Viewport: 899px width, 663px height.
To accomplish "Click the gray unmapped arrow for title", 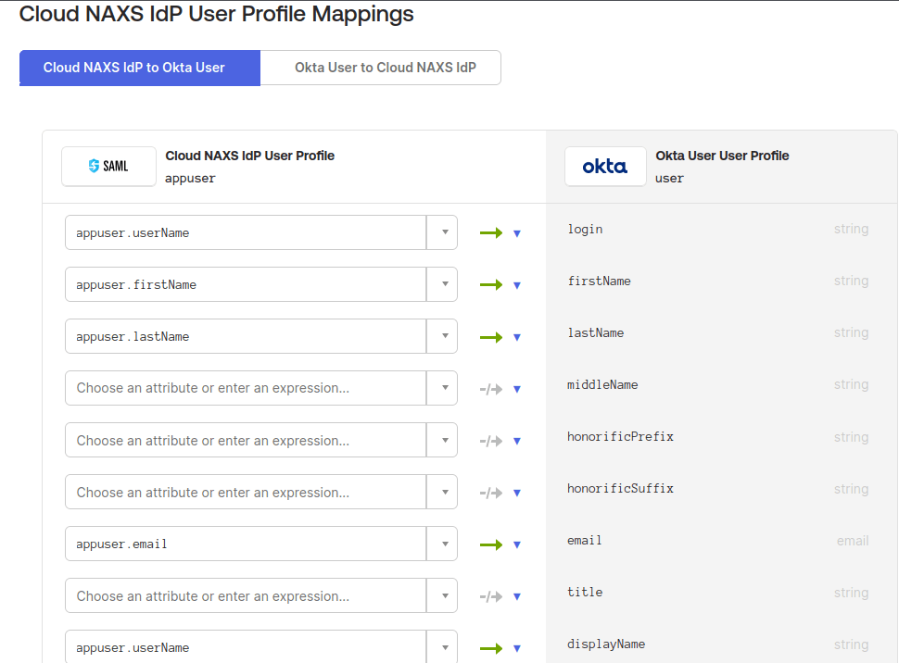I will point(491,596).
